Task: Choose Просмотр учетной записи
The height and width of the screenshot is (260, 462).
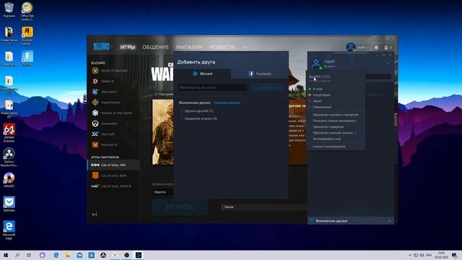Action: tap(336, 133)
